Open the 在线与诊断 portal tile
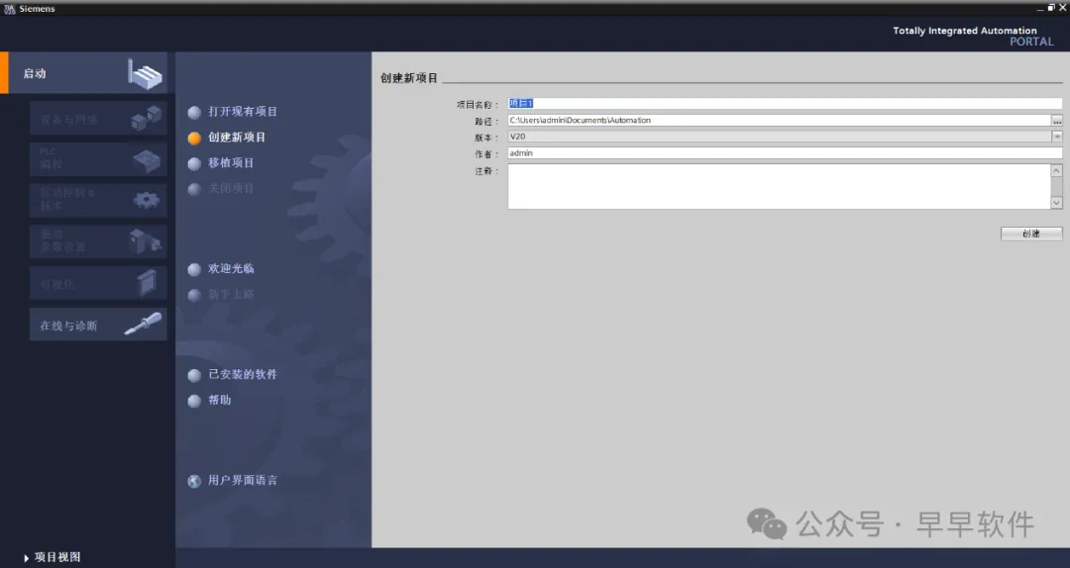This screenshot has height=568, width=1070. click(98, 325)
